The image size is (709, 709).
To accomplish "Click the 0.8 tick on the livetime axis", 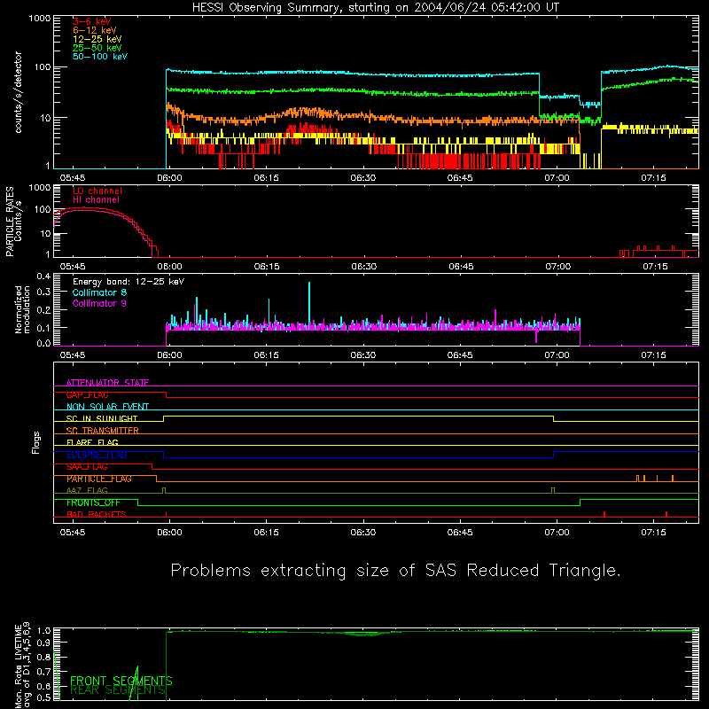I will [43, 657].
